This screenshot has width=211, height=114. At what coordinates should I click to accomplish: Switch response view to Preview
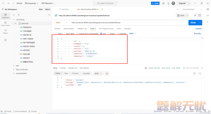tap(75, 73)
